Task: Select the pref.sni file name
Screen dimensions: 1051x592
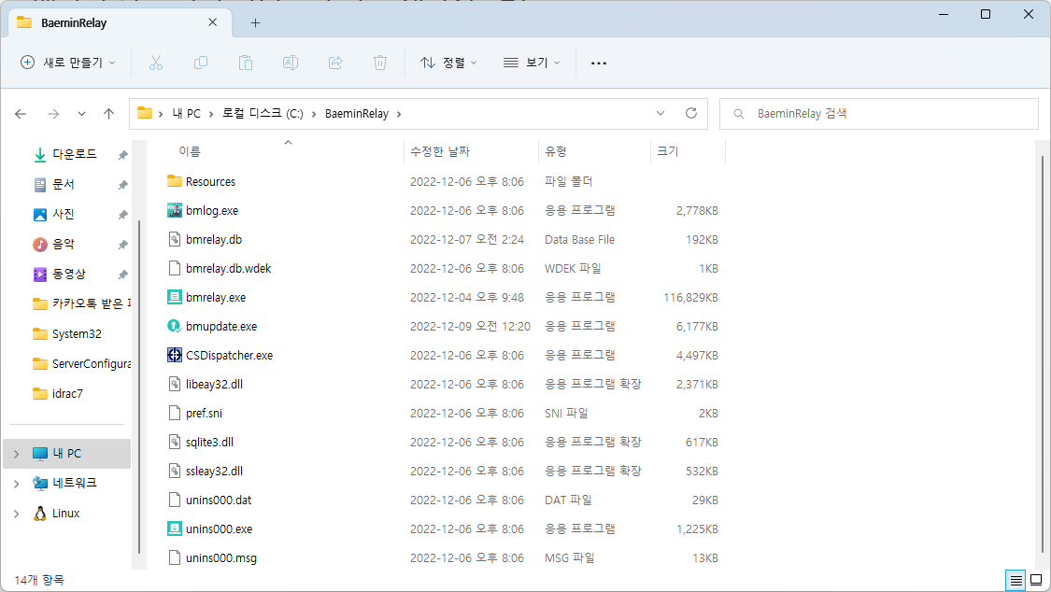Action: [x=204, y=414]
